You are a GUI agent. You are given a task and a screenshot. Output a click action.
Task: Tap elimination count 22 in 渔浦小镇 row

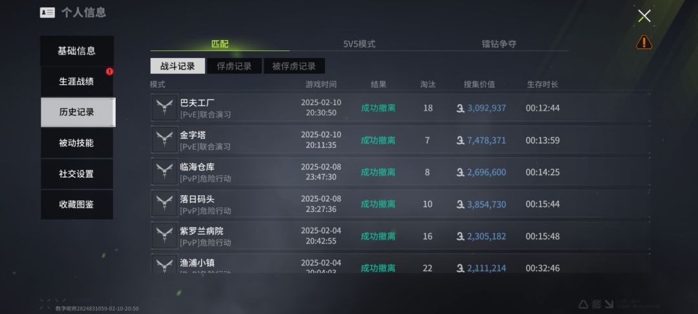428,268
